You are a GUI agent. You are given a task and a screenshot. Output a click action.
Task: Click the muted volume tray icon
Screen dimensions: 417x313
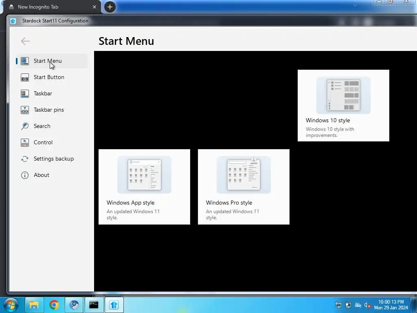(x=367, y=305)
